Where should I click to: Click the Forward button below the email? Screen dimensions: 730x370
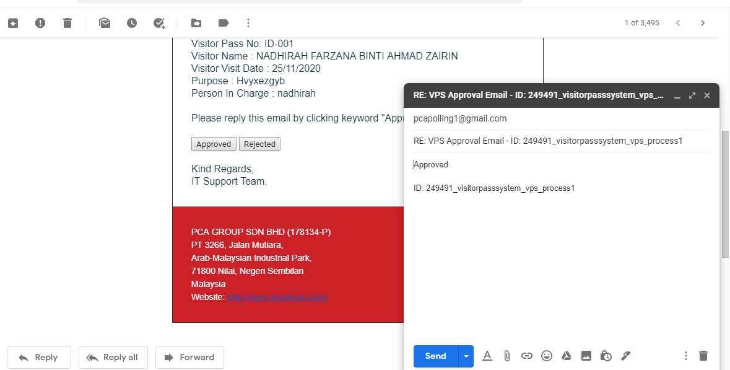tap(189, 358)
